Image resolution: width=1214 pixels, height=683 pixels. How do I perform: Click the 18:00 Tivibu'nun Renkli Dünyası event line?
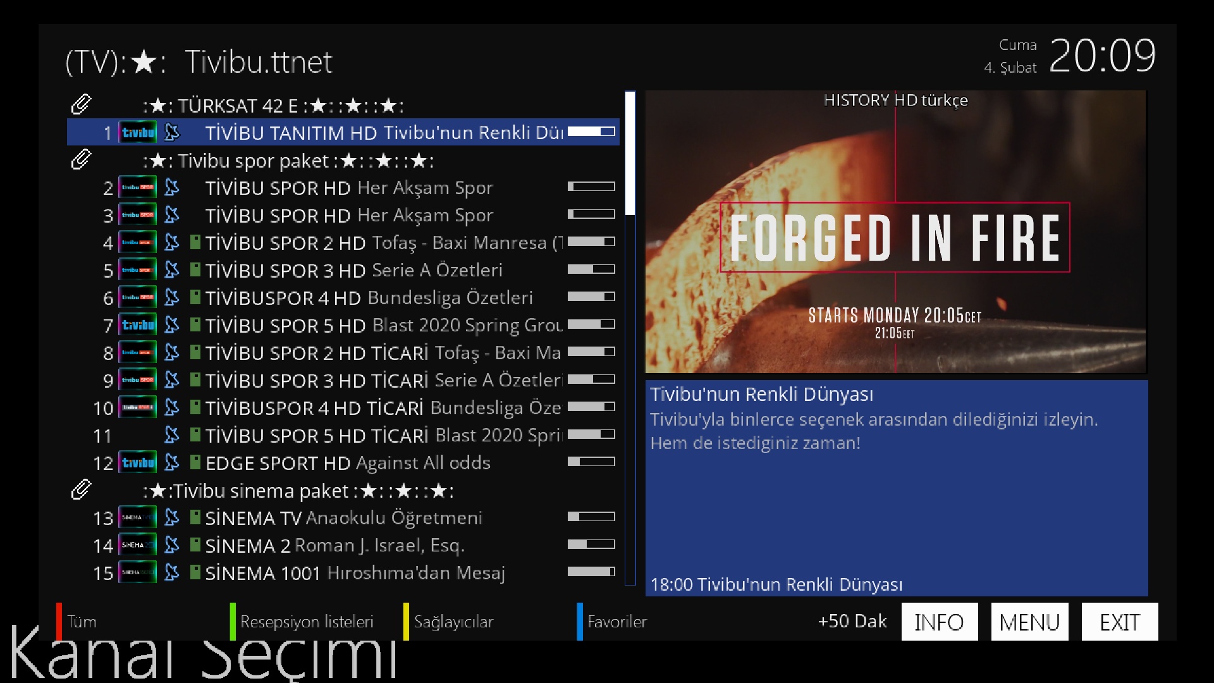776,584
